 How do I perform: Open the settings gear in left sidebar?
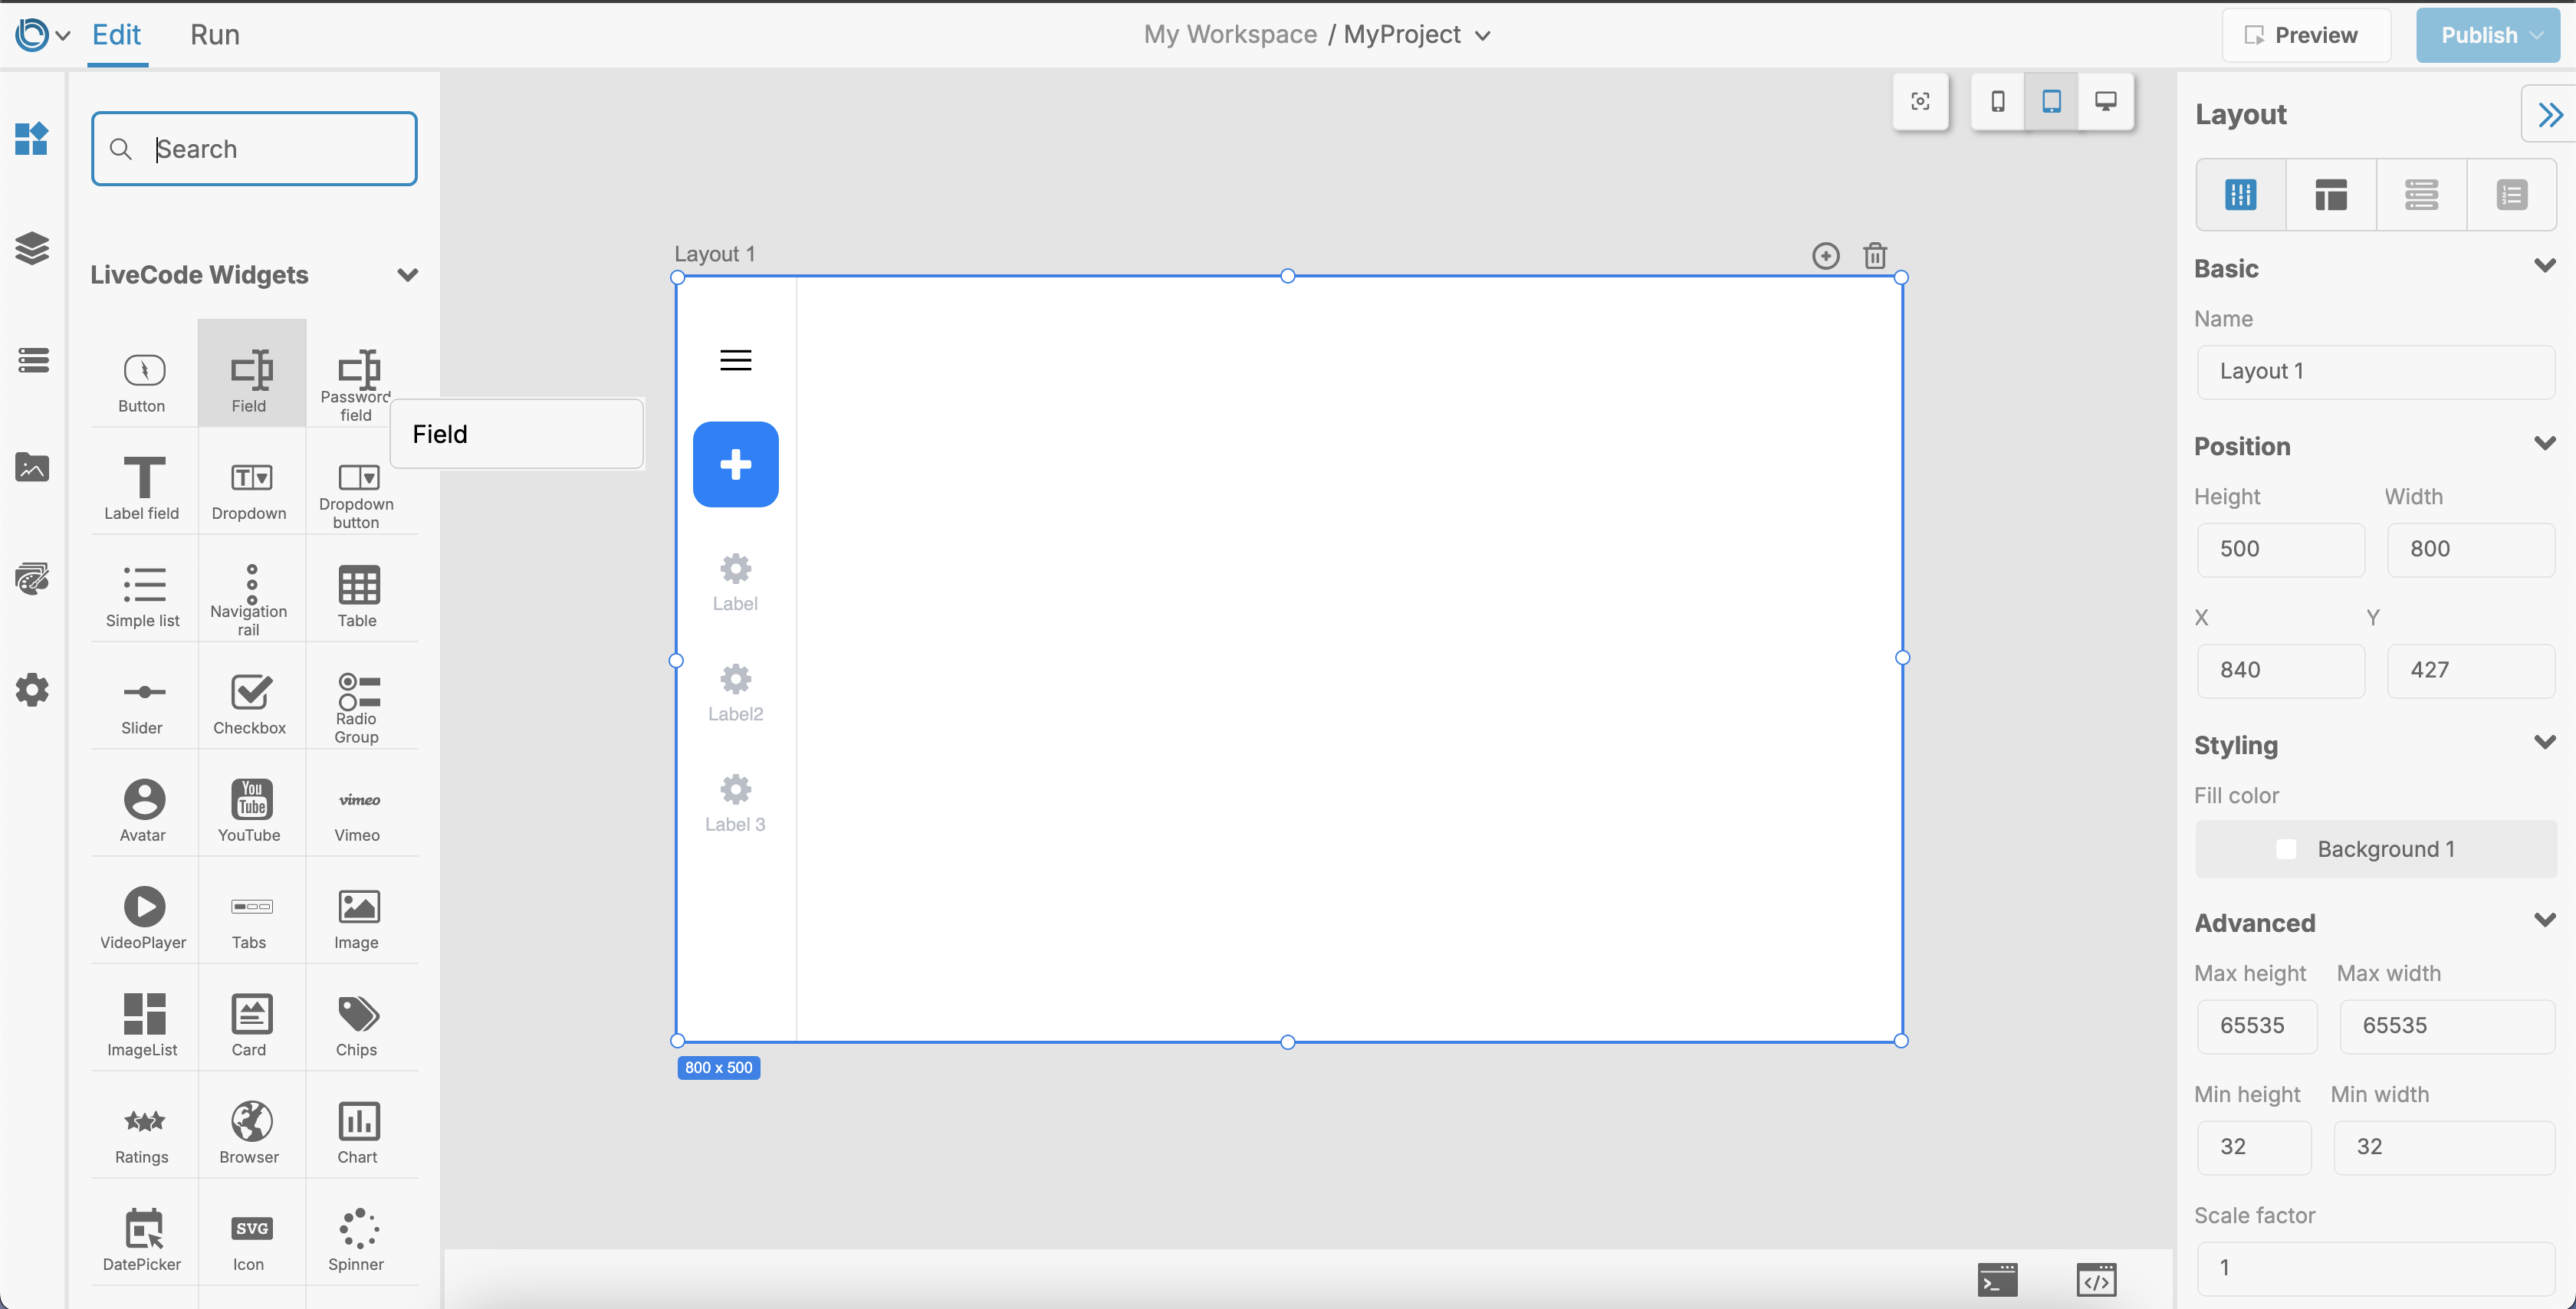click(x=32, y=689)
